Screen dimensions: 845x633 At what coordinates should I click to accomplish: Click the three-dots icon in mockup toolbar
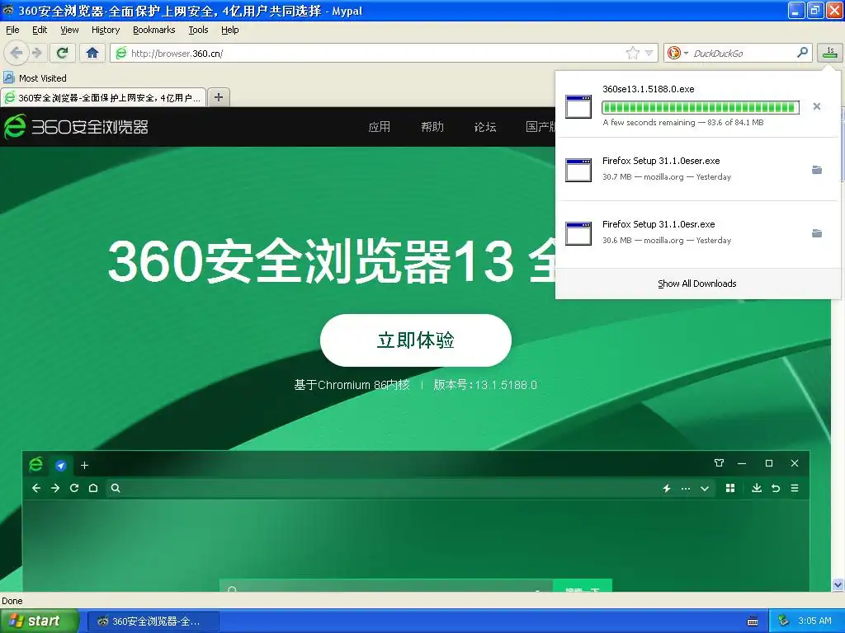[686, 489]
